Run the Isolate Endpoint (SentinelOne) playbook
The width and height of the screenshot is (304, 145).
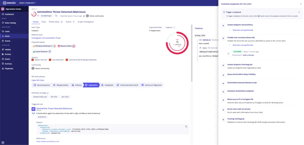[223, 25]
